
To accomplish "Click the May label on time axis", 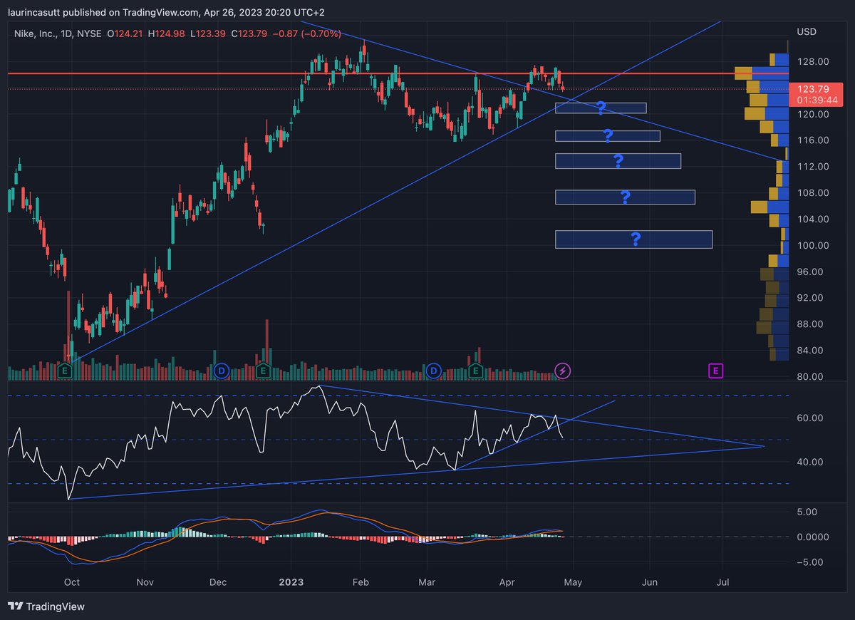I will pyautogui.click(x=573, y=582).
